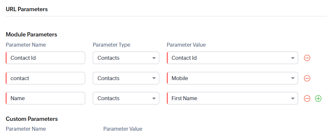Click Parameter Value label under Module Parameters
This screenshot has width=327, height=133.
coord(186,45)
